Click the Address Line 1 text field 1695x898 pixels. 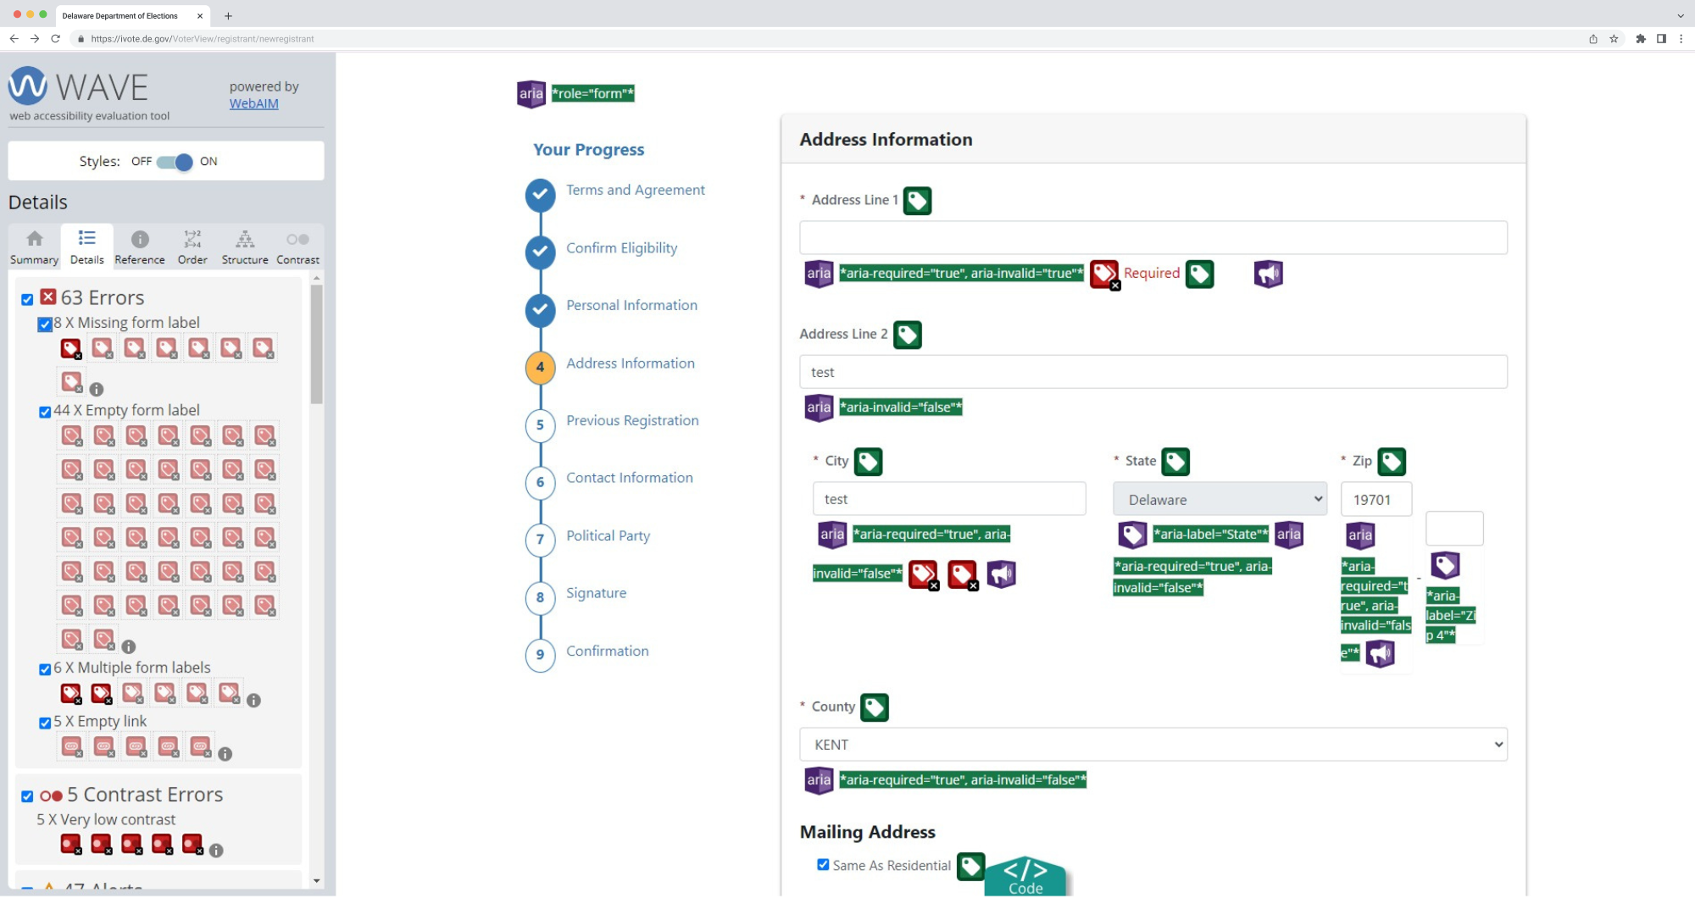1153,238
